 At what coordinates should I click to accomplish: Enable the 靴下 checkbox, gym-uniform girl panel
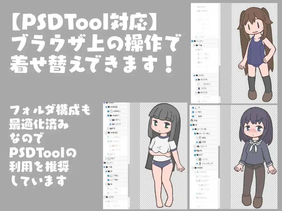pyautogui.click(x=106, y=159)
